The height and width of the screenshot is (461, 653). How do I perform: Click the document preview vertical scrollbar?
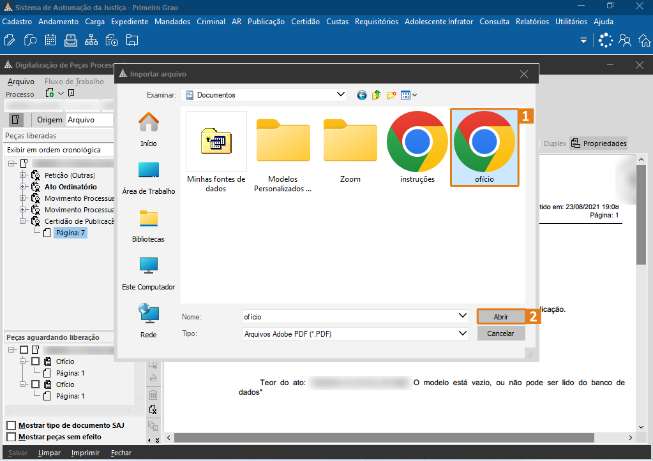[641, 215]
